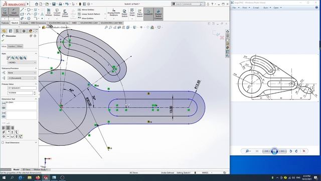Open Display/Delete Relations
This screenshot has width=321, height=181.
[x=114, y=12]
